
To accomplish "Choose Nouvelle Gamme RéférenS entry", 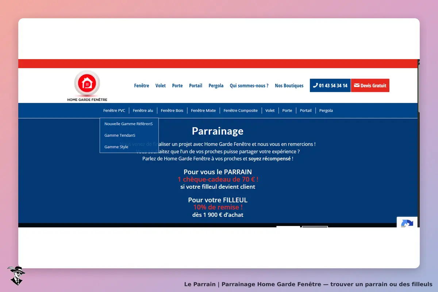I will point(129,124).
